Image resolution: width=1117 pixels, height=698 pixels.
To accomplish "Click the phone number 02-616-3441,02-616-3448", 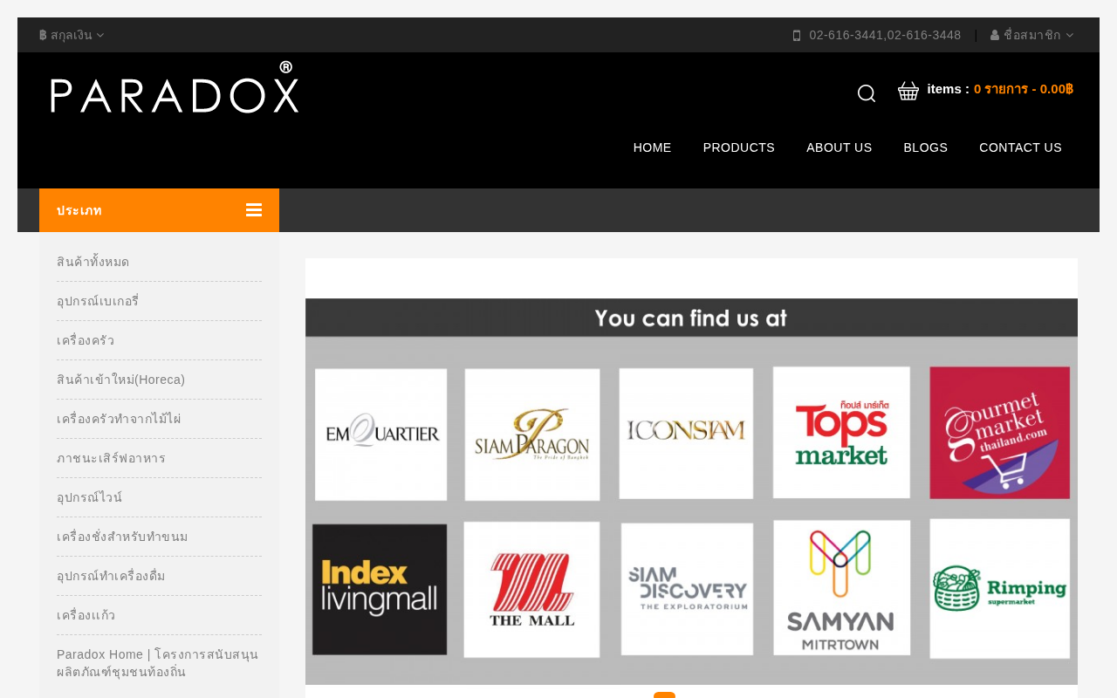I will [x=885, y=35].
